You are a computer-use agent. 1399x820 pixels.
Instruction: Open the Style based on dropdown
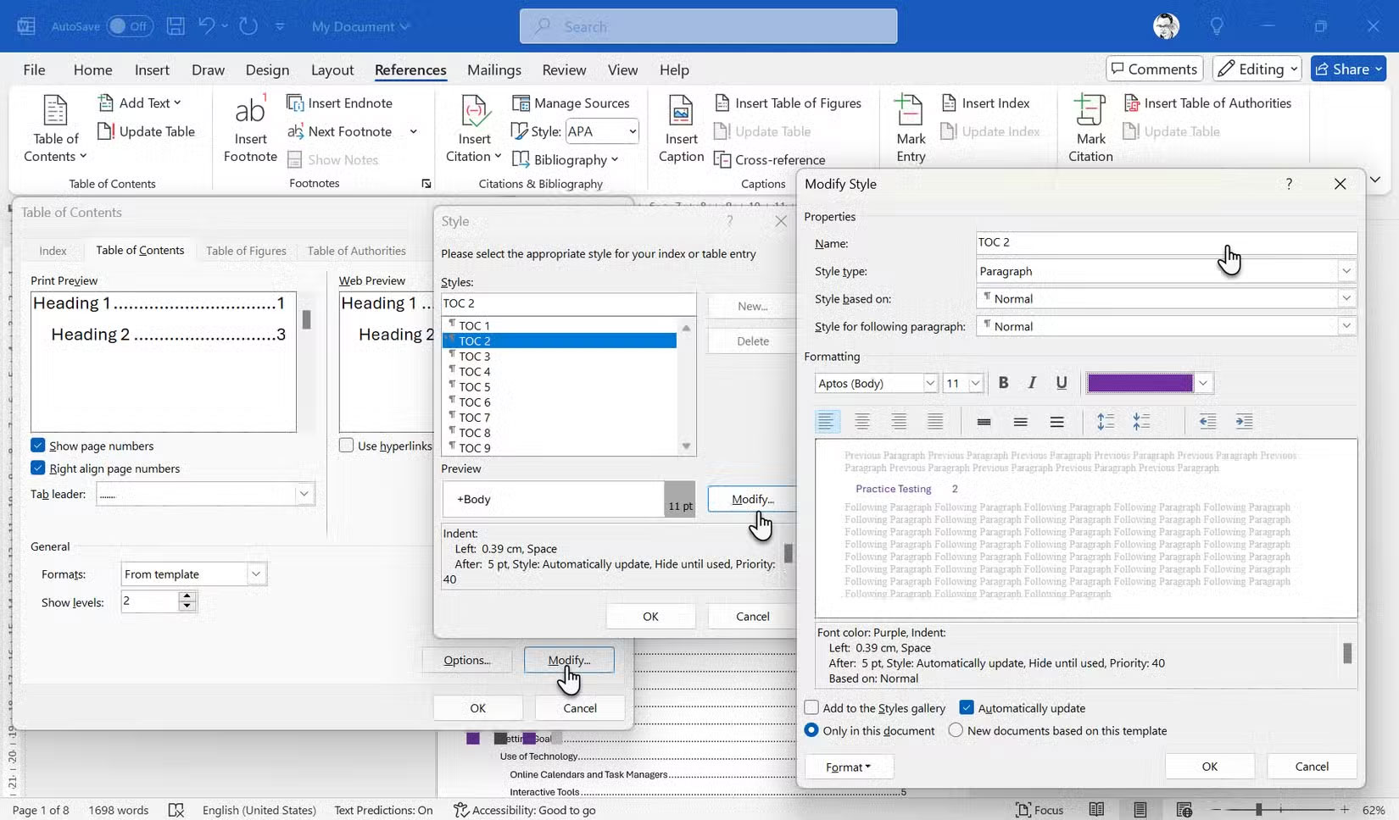[x=1346, y=298]
